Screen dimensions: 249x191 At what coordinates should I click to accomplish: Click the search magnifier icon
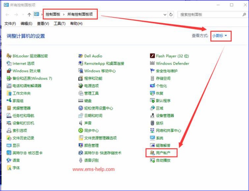pos(244,14)
